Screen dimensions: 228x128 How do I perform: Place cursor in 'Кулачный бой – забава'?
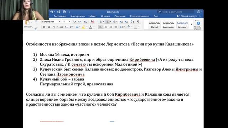[62, 79]
